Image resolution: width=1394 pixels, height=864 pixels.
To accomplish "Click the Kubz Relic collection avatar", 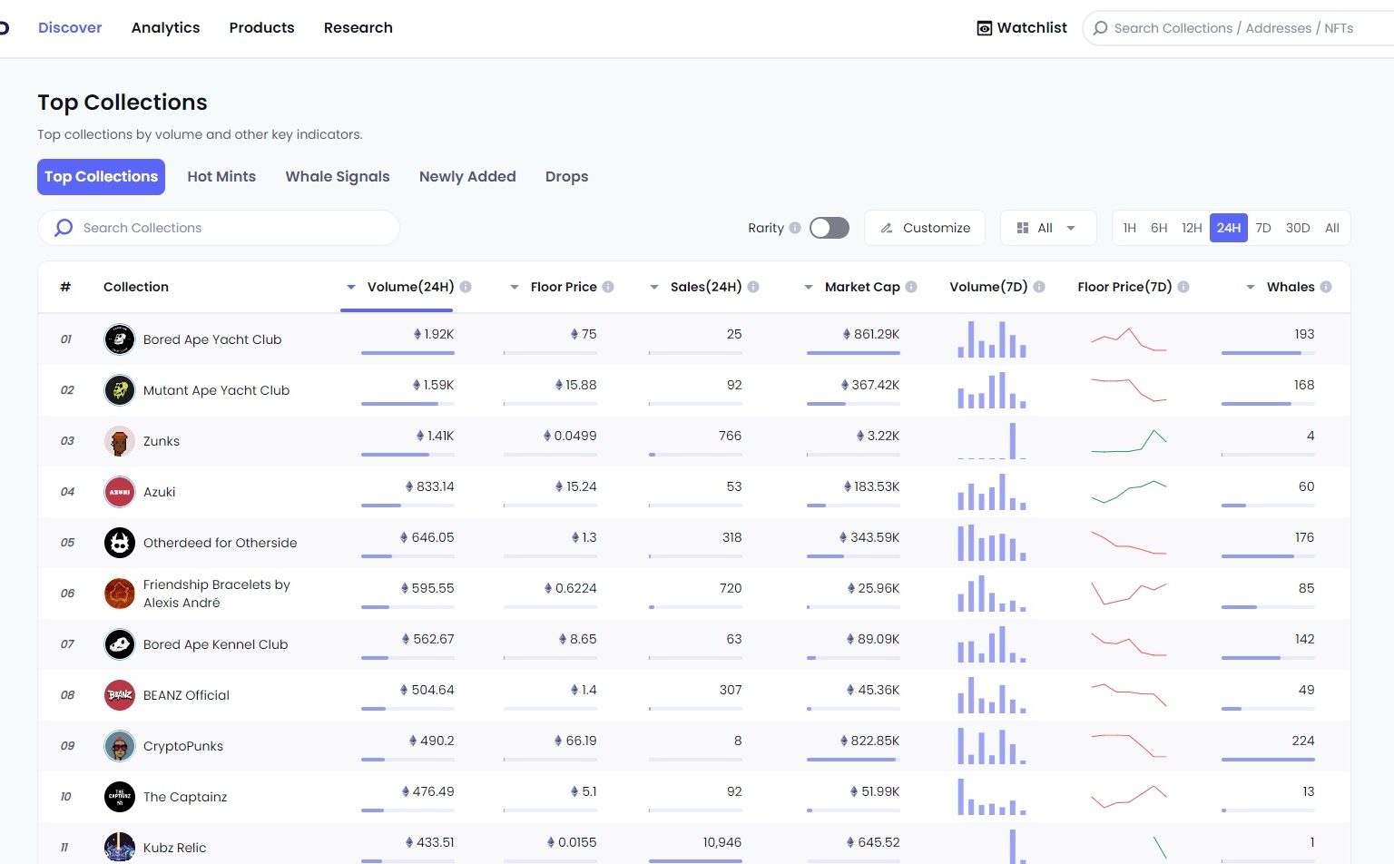I will click(x=119, y=848).
